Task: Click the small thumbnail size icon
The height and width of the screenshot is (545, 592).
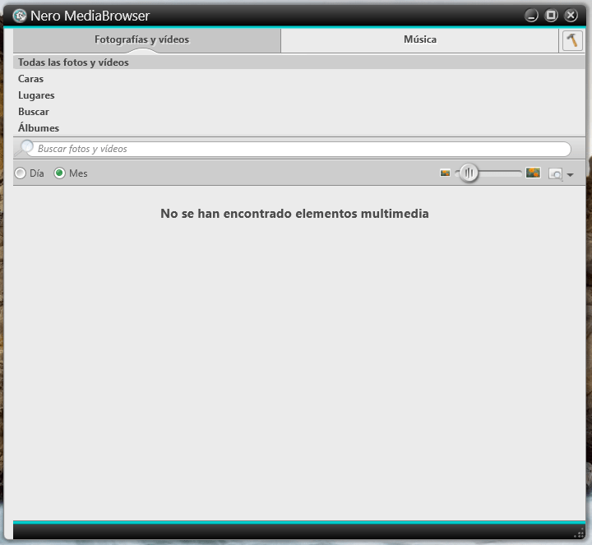Action: click(445, 173)
